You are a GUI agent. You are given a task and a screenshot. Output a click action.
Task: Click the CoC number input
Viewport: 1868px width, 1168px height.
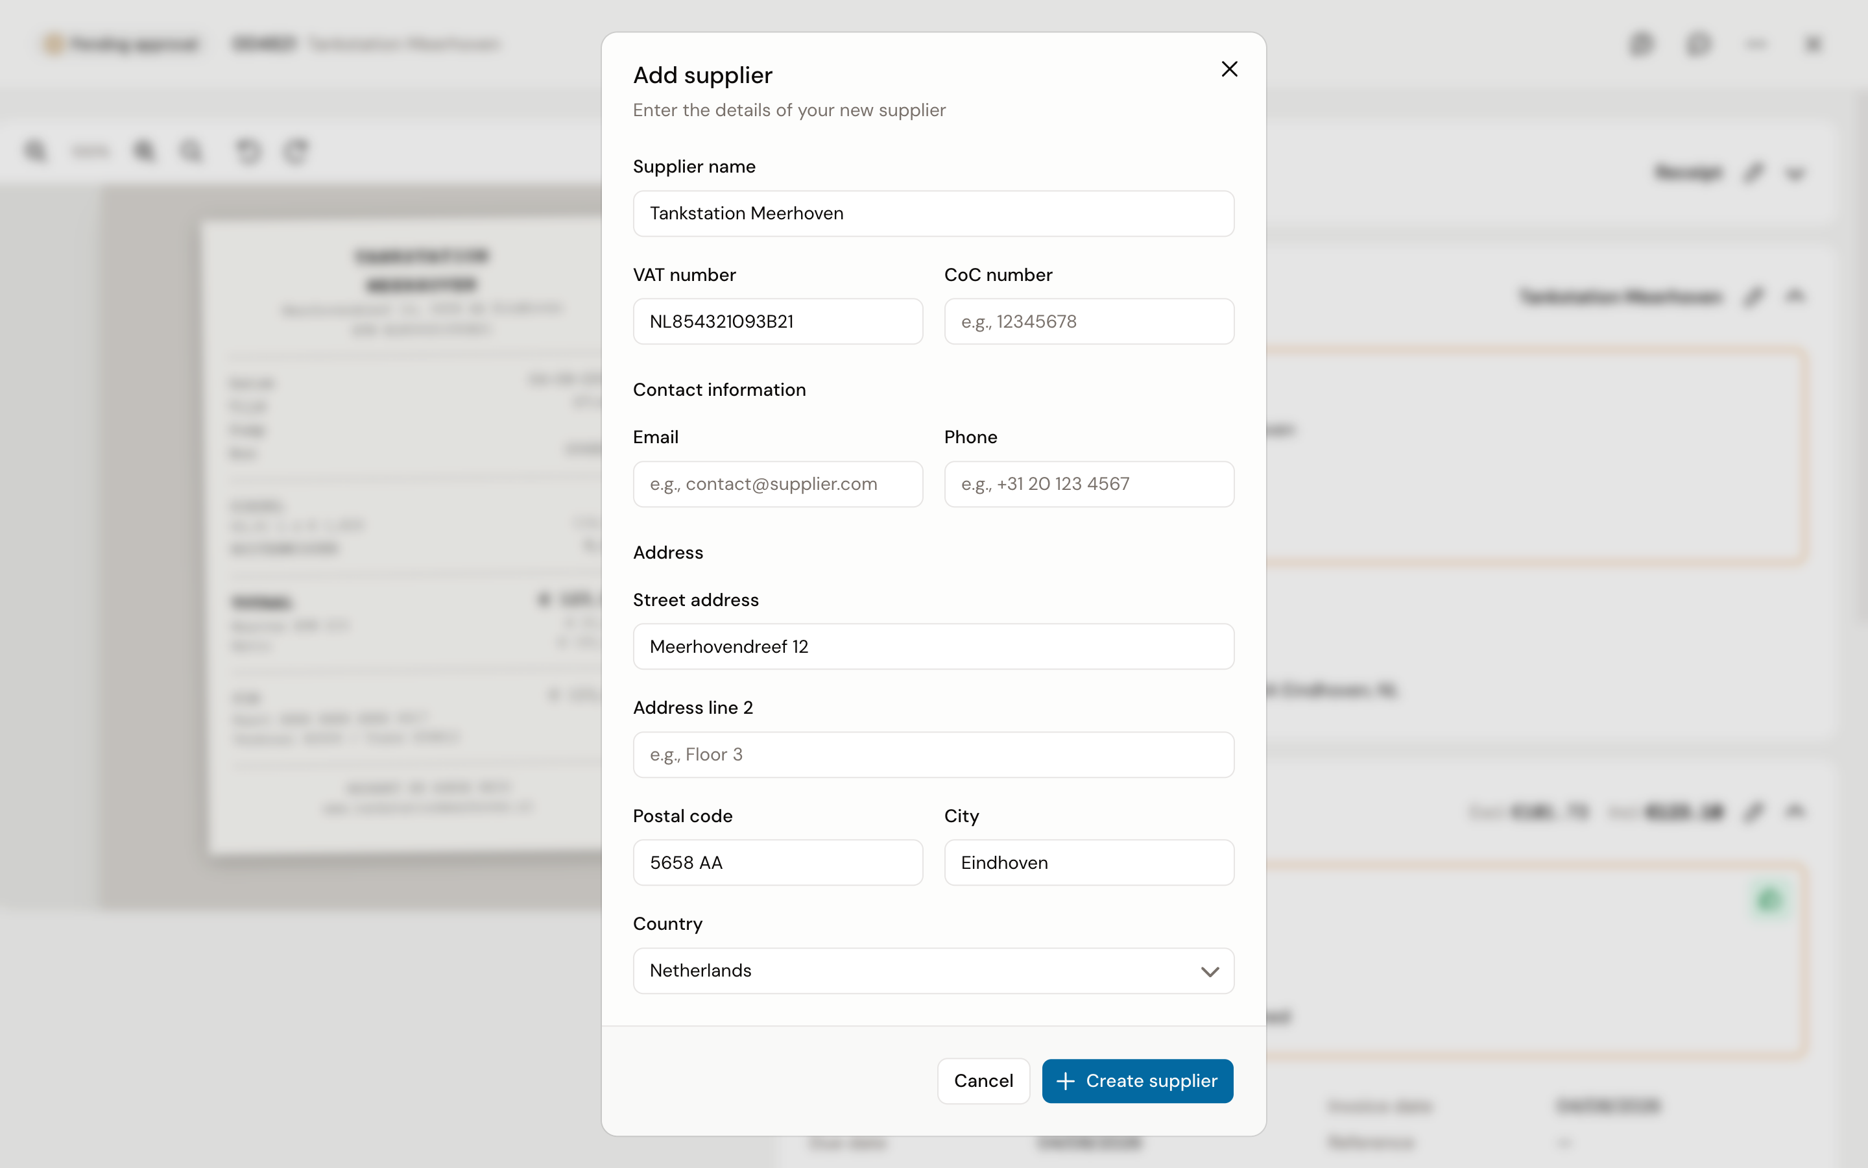click(1089, 321)
